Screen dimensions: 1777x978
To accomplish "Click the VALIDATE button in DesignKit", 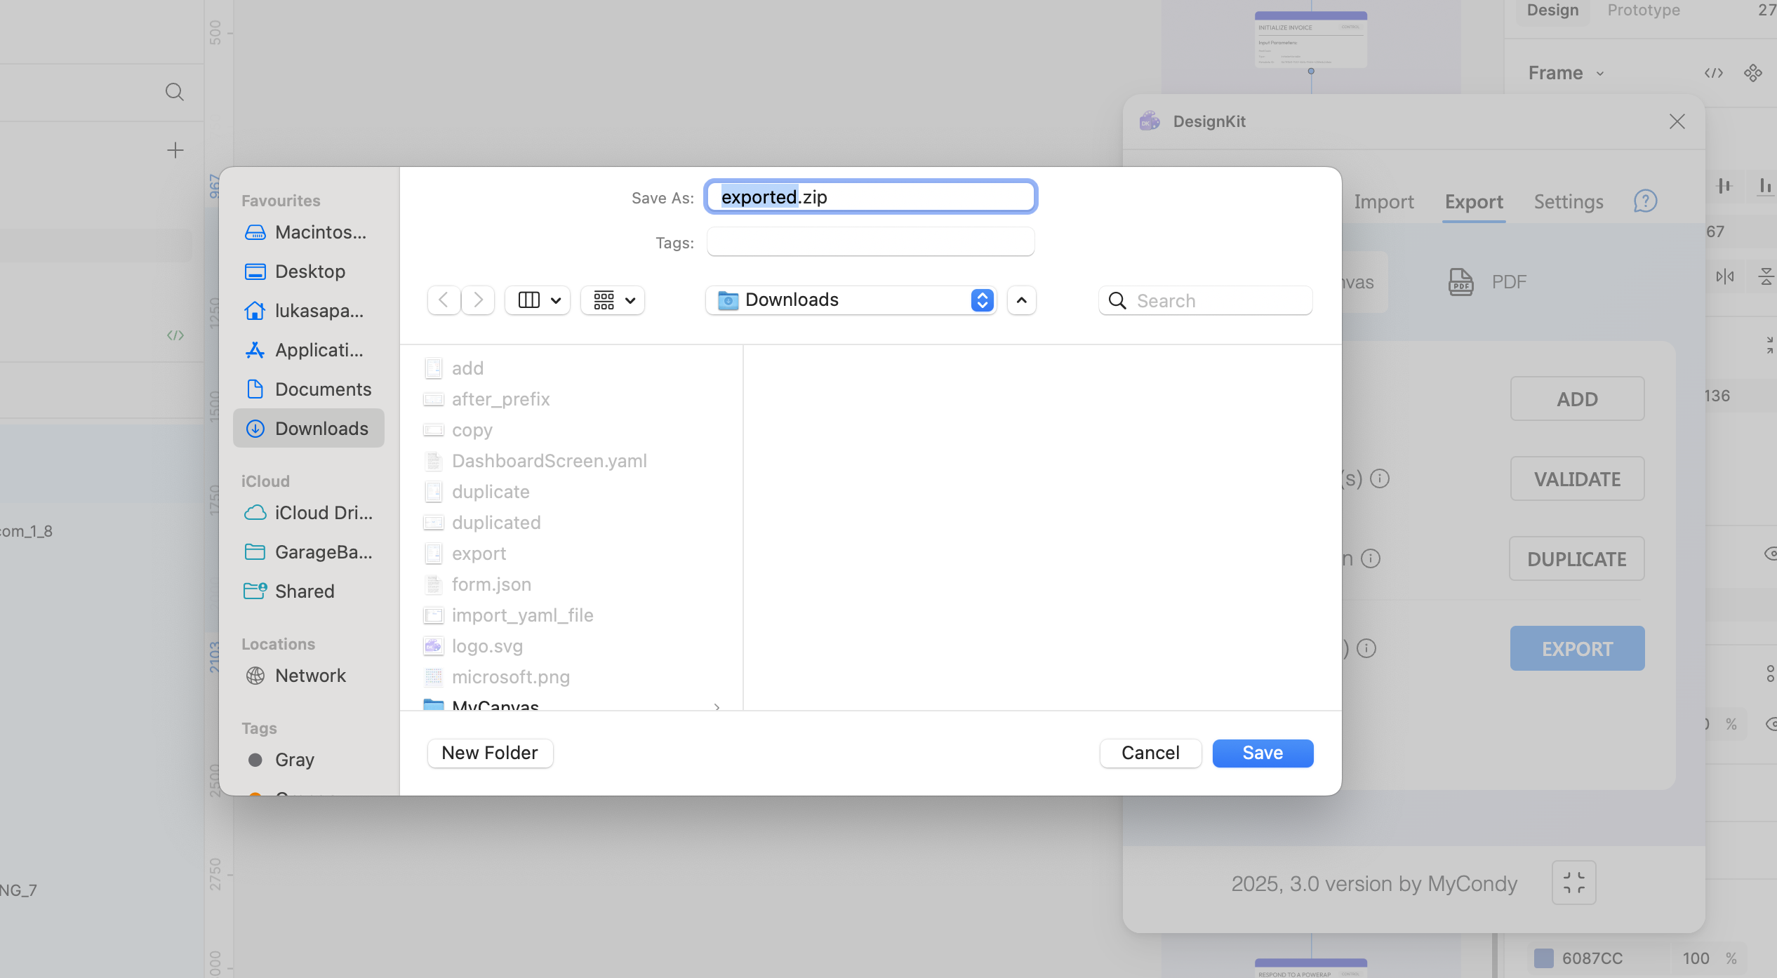I will (1577, 478).
